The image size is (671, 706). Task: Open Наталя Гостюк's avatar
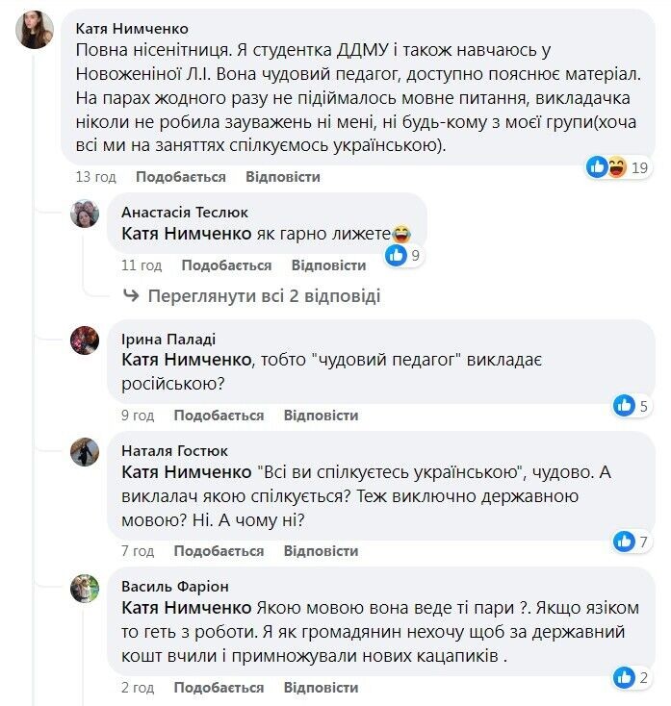(x=85, y=451)
